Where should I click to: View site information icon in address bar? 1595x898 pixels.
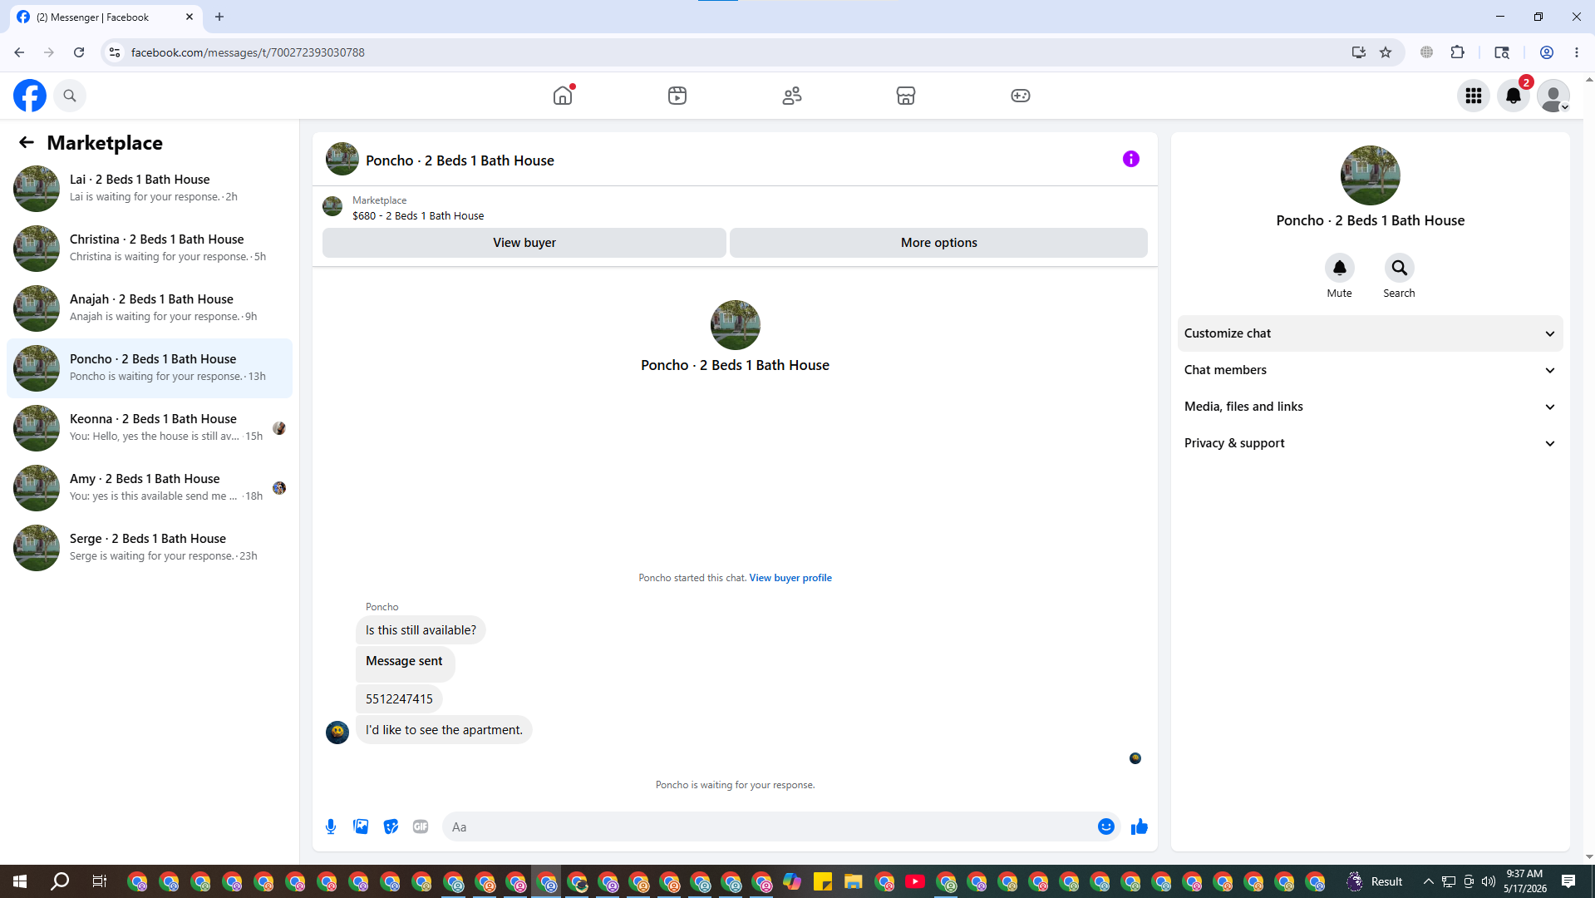[115, 52]
